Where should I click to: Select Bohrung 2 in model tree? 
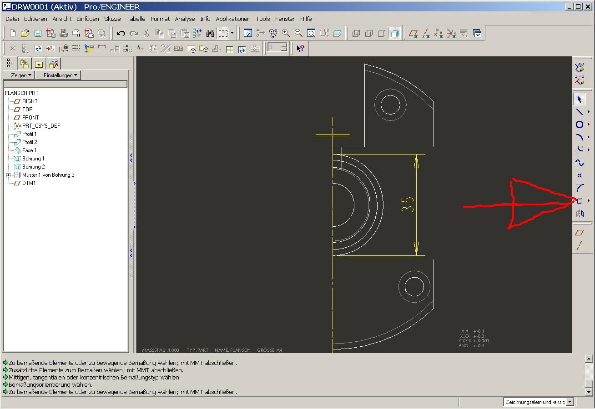(33, 167)
